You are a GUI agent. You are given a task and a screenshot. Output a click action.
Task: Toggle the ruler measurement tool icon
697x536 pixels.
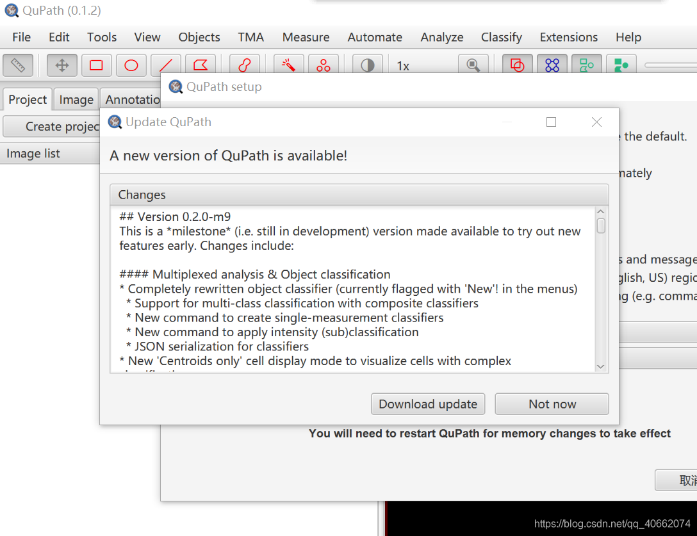(x=18, y=65)
